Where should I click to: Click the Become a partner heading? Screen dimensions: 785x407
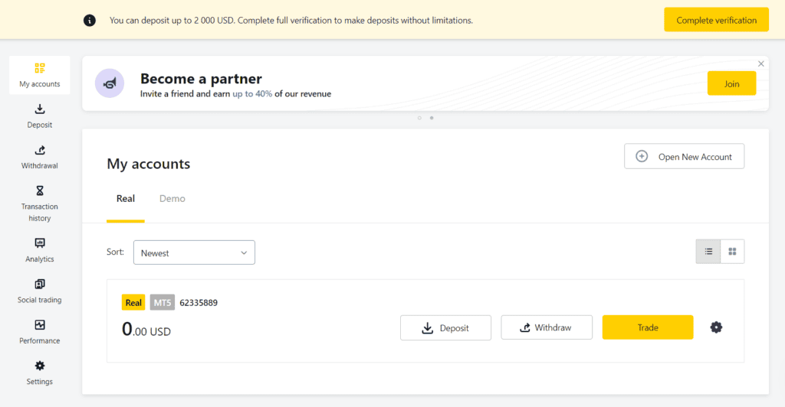(201, 78)
